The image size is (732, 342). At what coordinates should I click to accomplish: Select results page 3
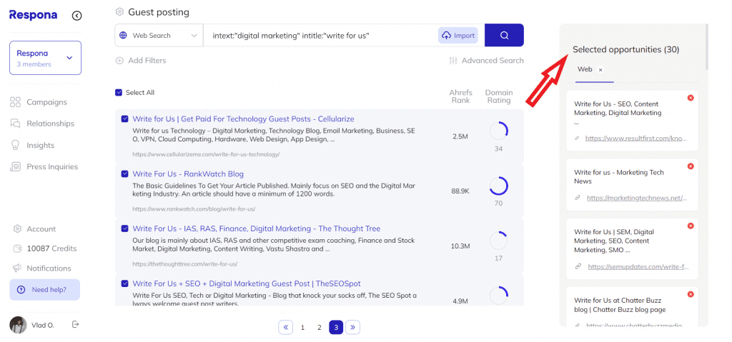coord(336,328)
